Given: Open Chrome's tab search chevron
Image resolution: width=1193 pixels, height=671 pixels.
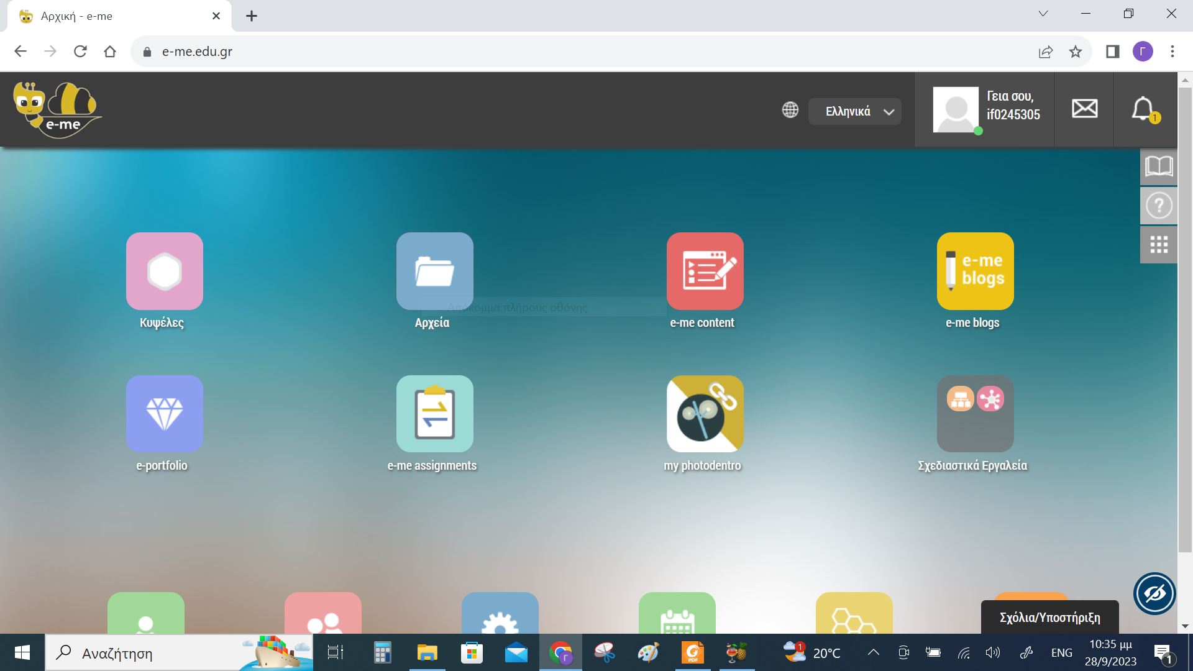Looking at the screenshot, I should 1043,14.
